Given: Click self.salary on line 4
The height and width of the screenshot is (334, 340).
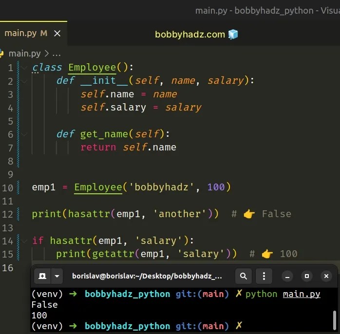Looking at the screenshot, I should tap(113, 108).
